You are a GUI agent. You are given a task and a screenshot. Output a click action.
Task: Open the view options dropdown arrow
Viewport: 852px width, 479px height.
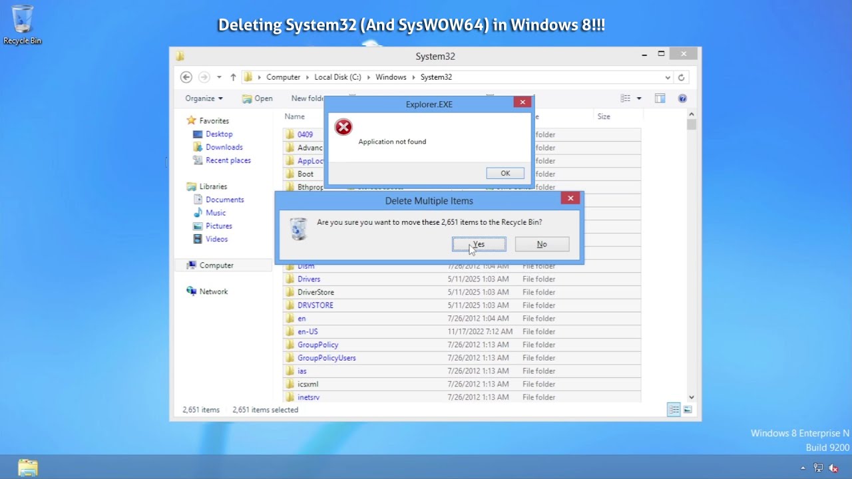(x=639, y=98)
